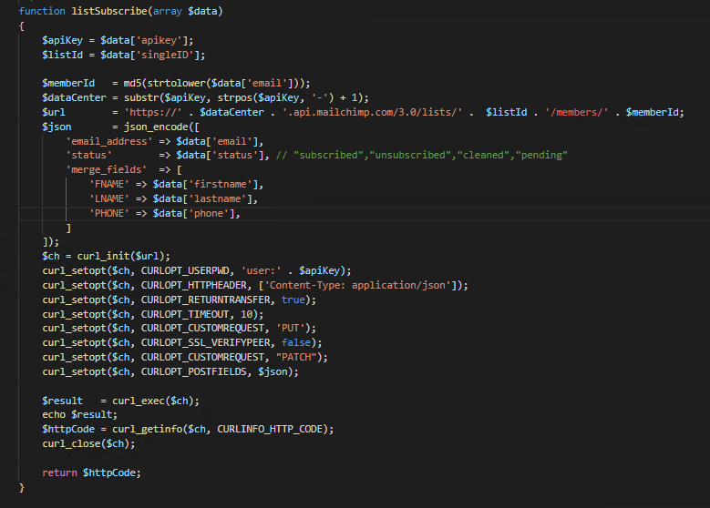Image resolution: width=710 pixels, height=508 pixels.
Task: Click the md5 function call
Action: (132, 83)
